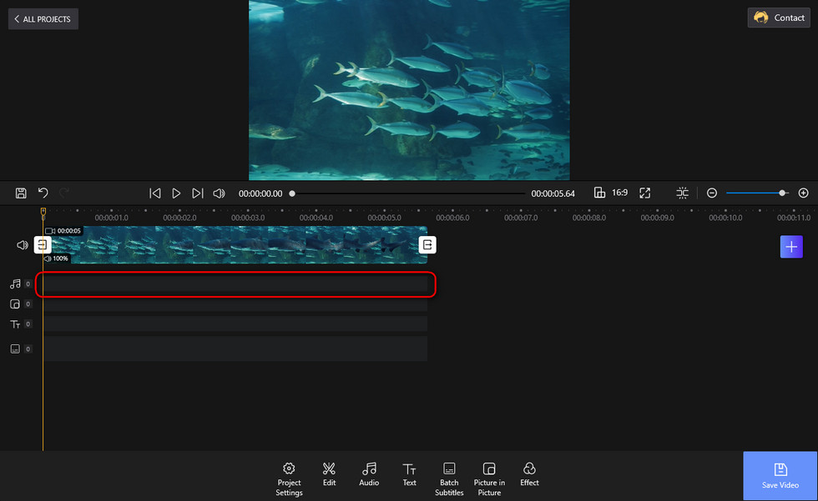This screenshot has height=501, width=818.
Task: Enter fullscreen preview mode
Action: (x=644, y=193)
